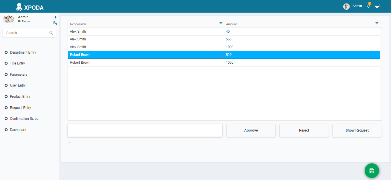Click the Reject button
The image size is (391, 180).
point(304,130)
